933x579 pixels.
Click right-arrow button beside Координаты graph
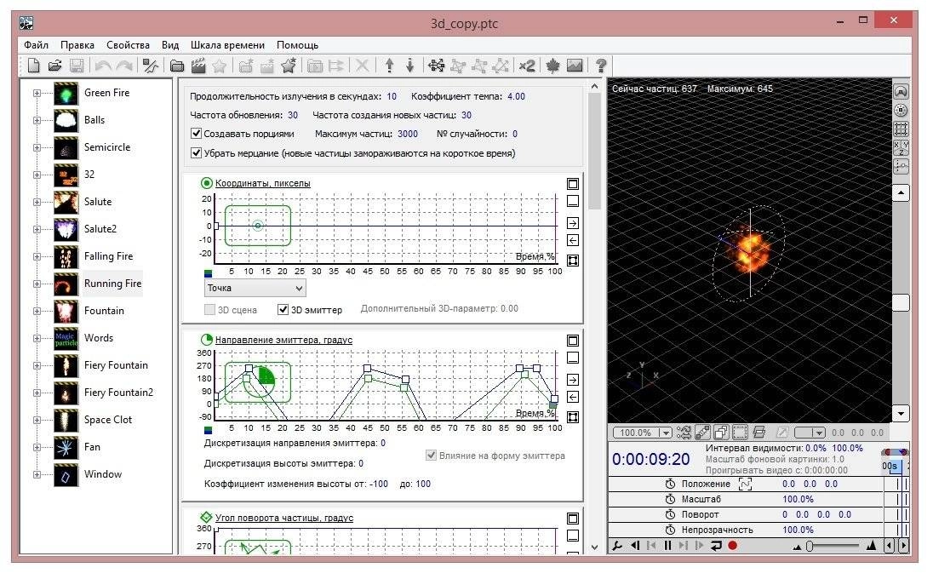(572, 223)
